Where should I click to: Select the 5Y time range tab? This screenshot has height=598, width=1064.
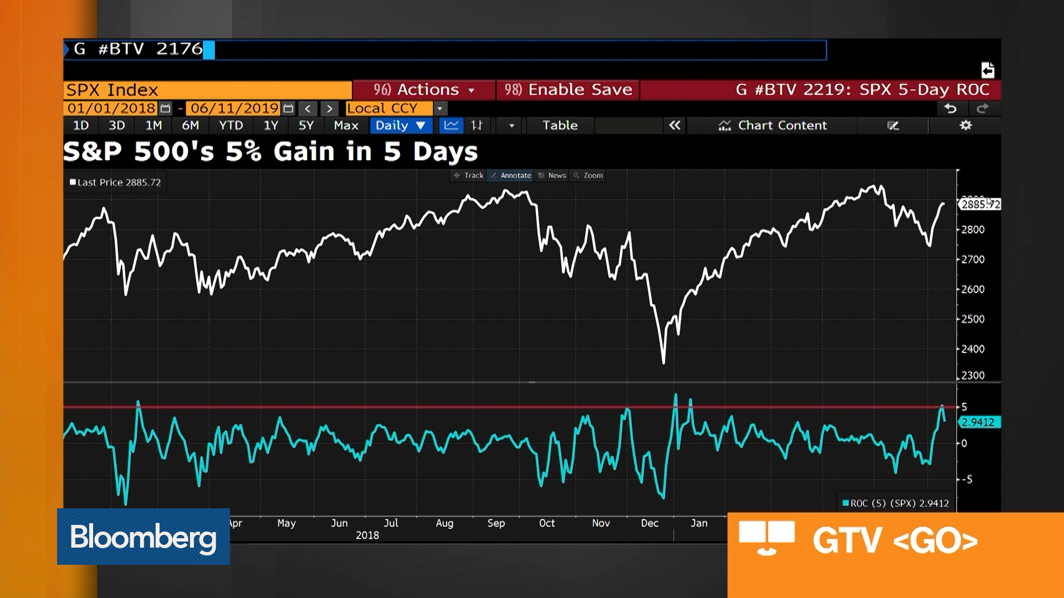(x=305, y=126)
